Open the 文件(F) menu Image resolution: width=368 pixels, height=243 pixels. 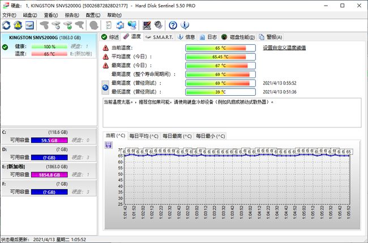pos(9,15)
